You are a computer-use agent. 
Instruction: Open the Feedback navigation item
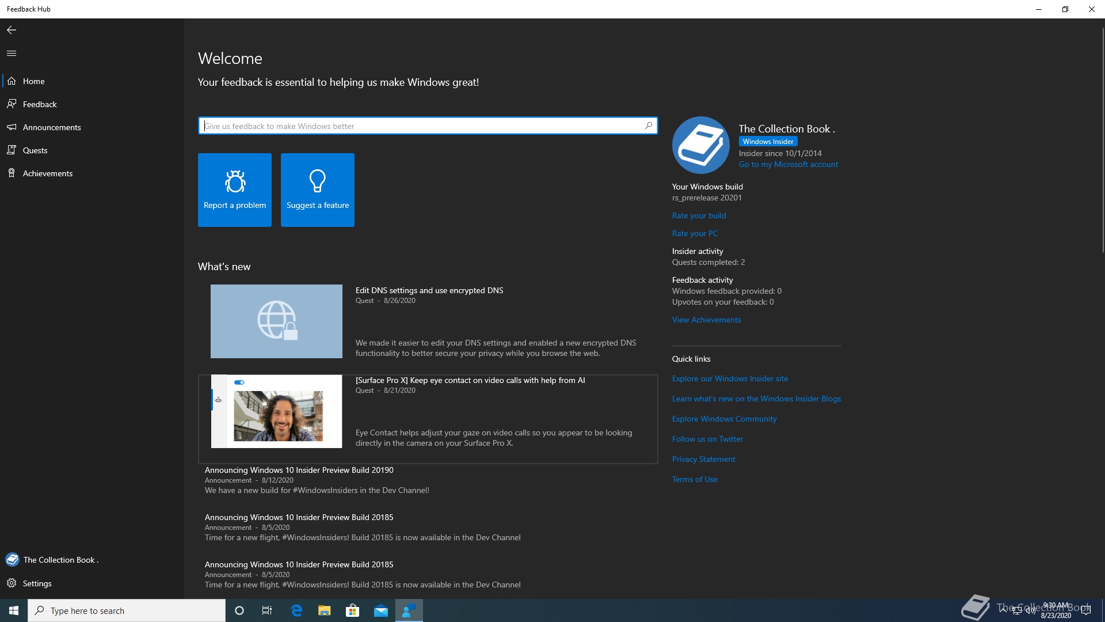pyautogui.click(x=92, y=104)
